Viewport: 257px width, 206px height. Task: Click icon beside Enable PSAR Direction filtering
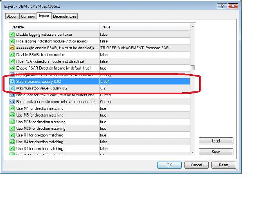pos(12,68)
